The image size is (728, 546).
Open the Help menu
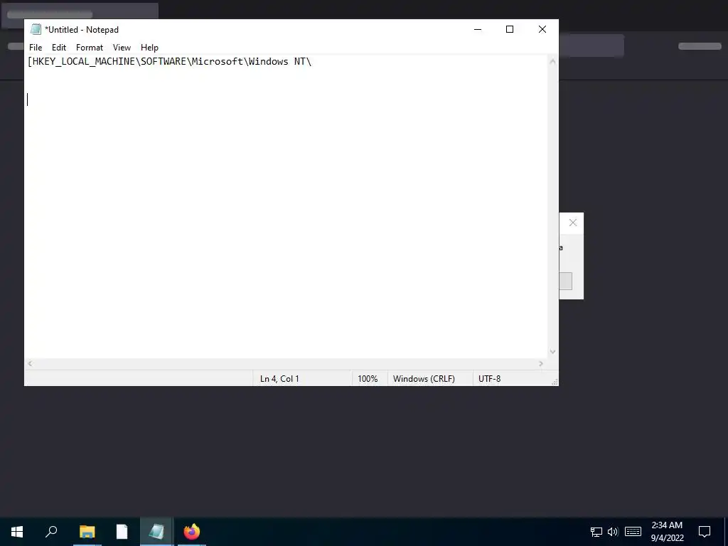pyautogui.click(x=149, y=48)
